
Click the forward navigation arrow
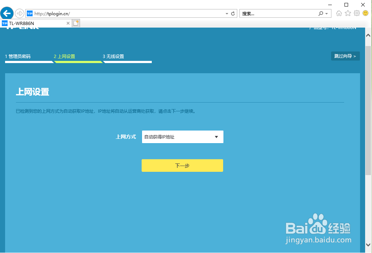[x=19, y=13]
